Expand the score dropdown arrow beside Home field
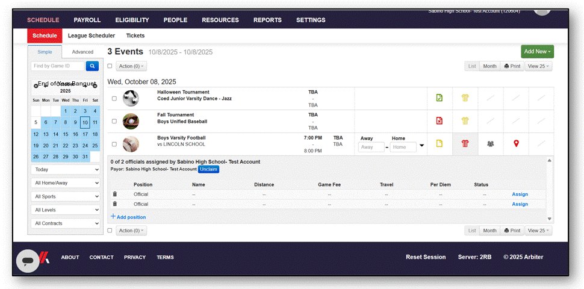This screenshot has width=584, height=289. point(421,146)
